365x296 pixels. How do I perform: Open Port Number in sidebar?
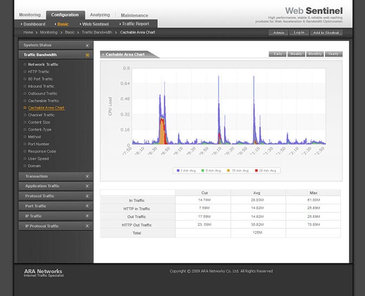pos(39,144)
